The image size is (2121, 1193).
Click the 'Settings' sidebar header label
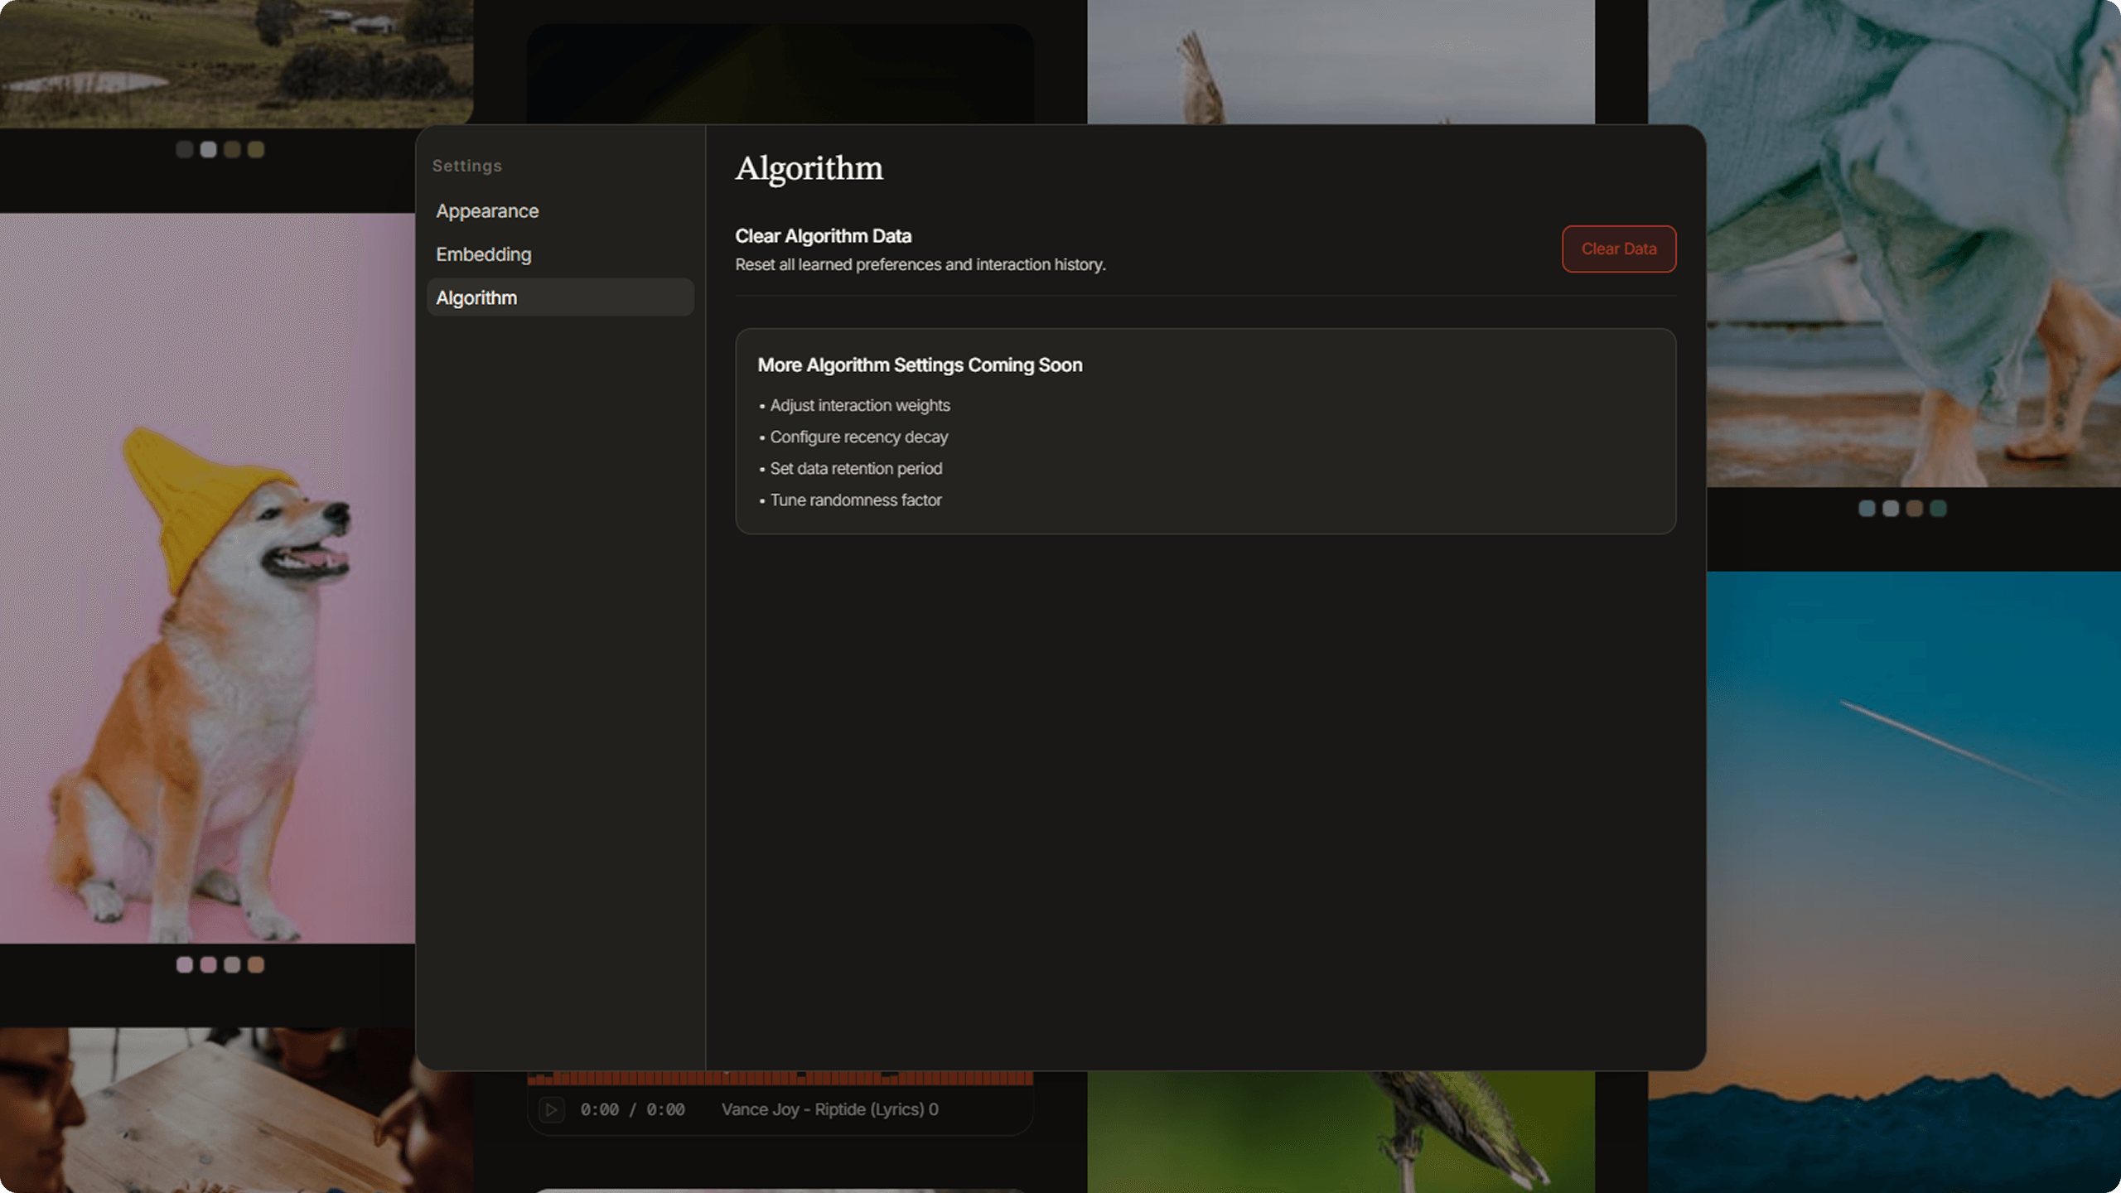(x=466, y=166)
